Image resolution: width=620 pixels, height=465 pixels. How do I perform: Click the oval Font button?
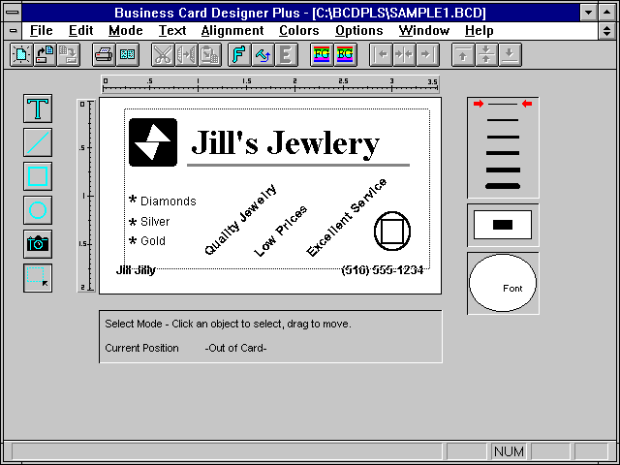pos(502,284)
